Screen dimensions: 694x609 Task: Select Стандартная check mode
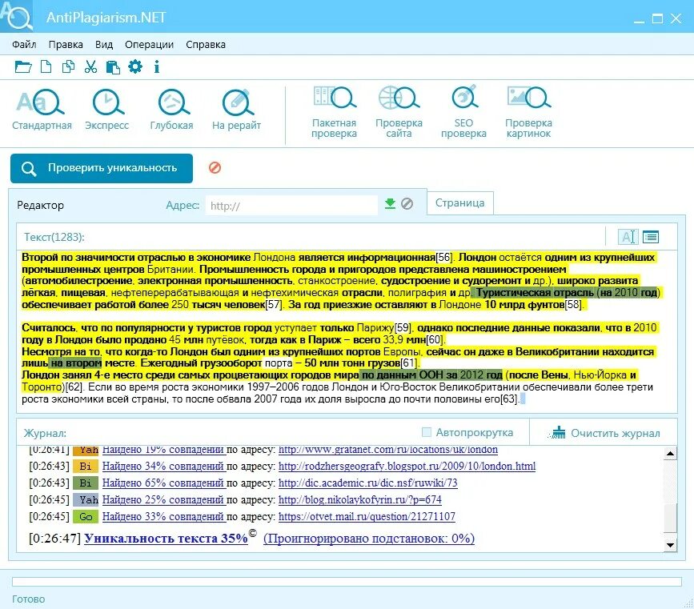click(x=42, y=110)
